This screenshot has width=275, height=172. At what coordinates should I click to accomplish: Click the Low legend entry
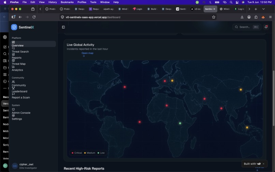click(x=101, y=153)
